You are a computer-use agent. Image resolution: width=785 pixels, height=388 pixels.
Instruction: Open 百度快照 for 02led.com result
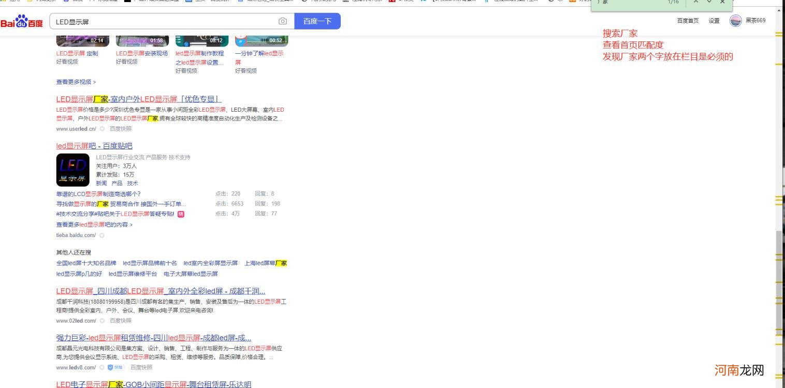[121, 321]
